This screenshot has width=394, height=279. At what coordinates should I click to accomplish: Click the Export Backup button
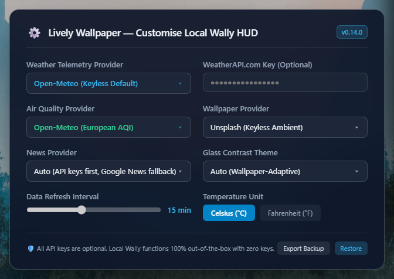[x=304, y=249]
